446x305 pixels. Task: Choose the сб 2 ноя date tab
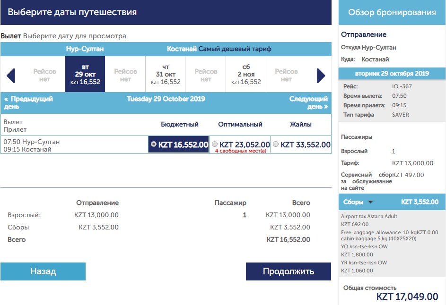(246, 75)
